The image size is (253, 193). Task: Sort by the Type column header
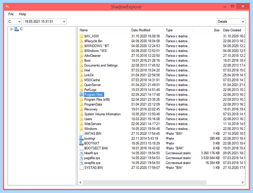tap(178, 30)
